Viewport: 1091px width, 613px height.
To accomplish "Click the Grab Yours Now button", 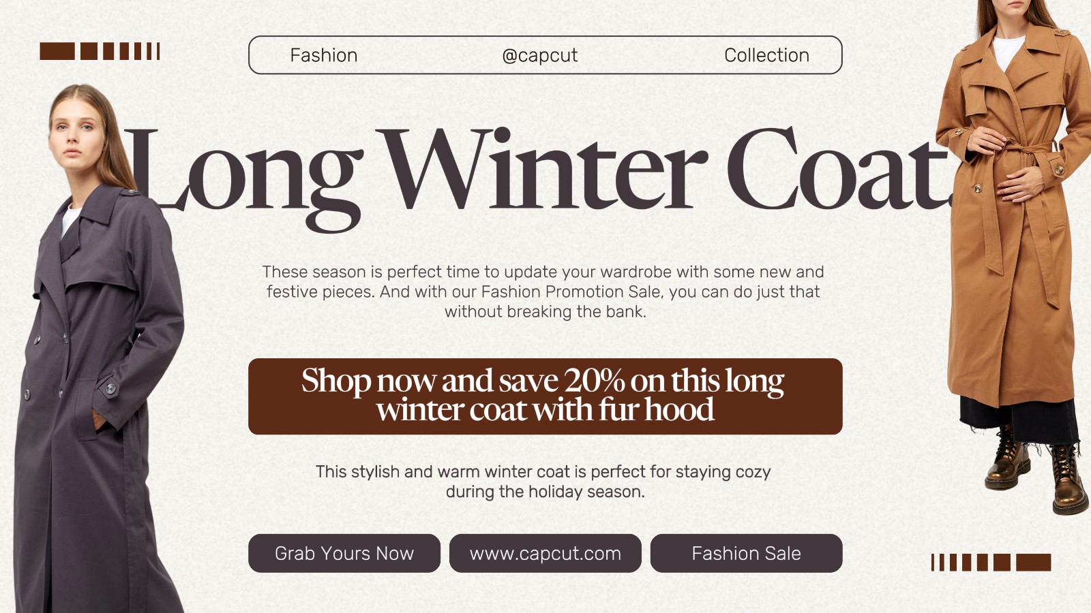I will click(x=344, y=553).
